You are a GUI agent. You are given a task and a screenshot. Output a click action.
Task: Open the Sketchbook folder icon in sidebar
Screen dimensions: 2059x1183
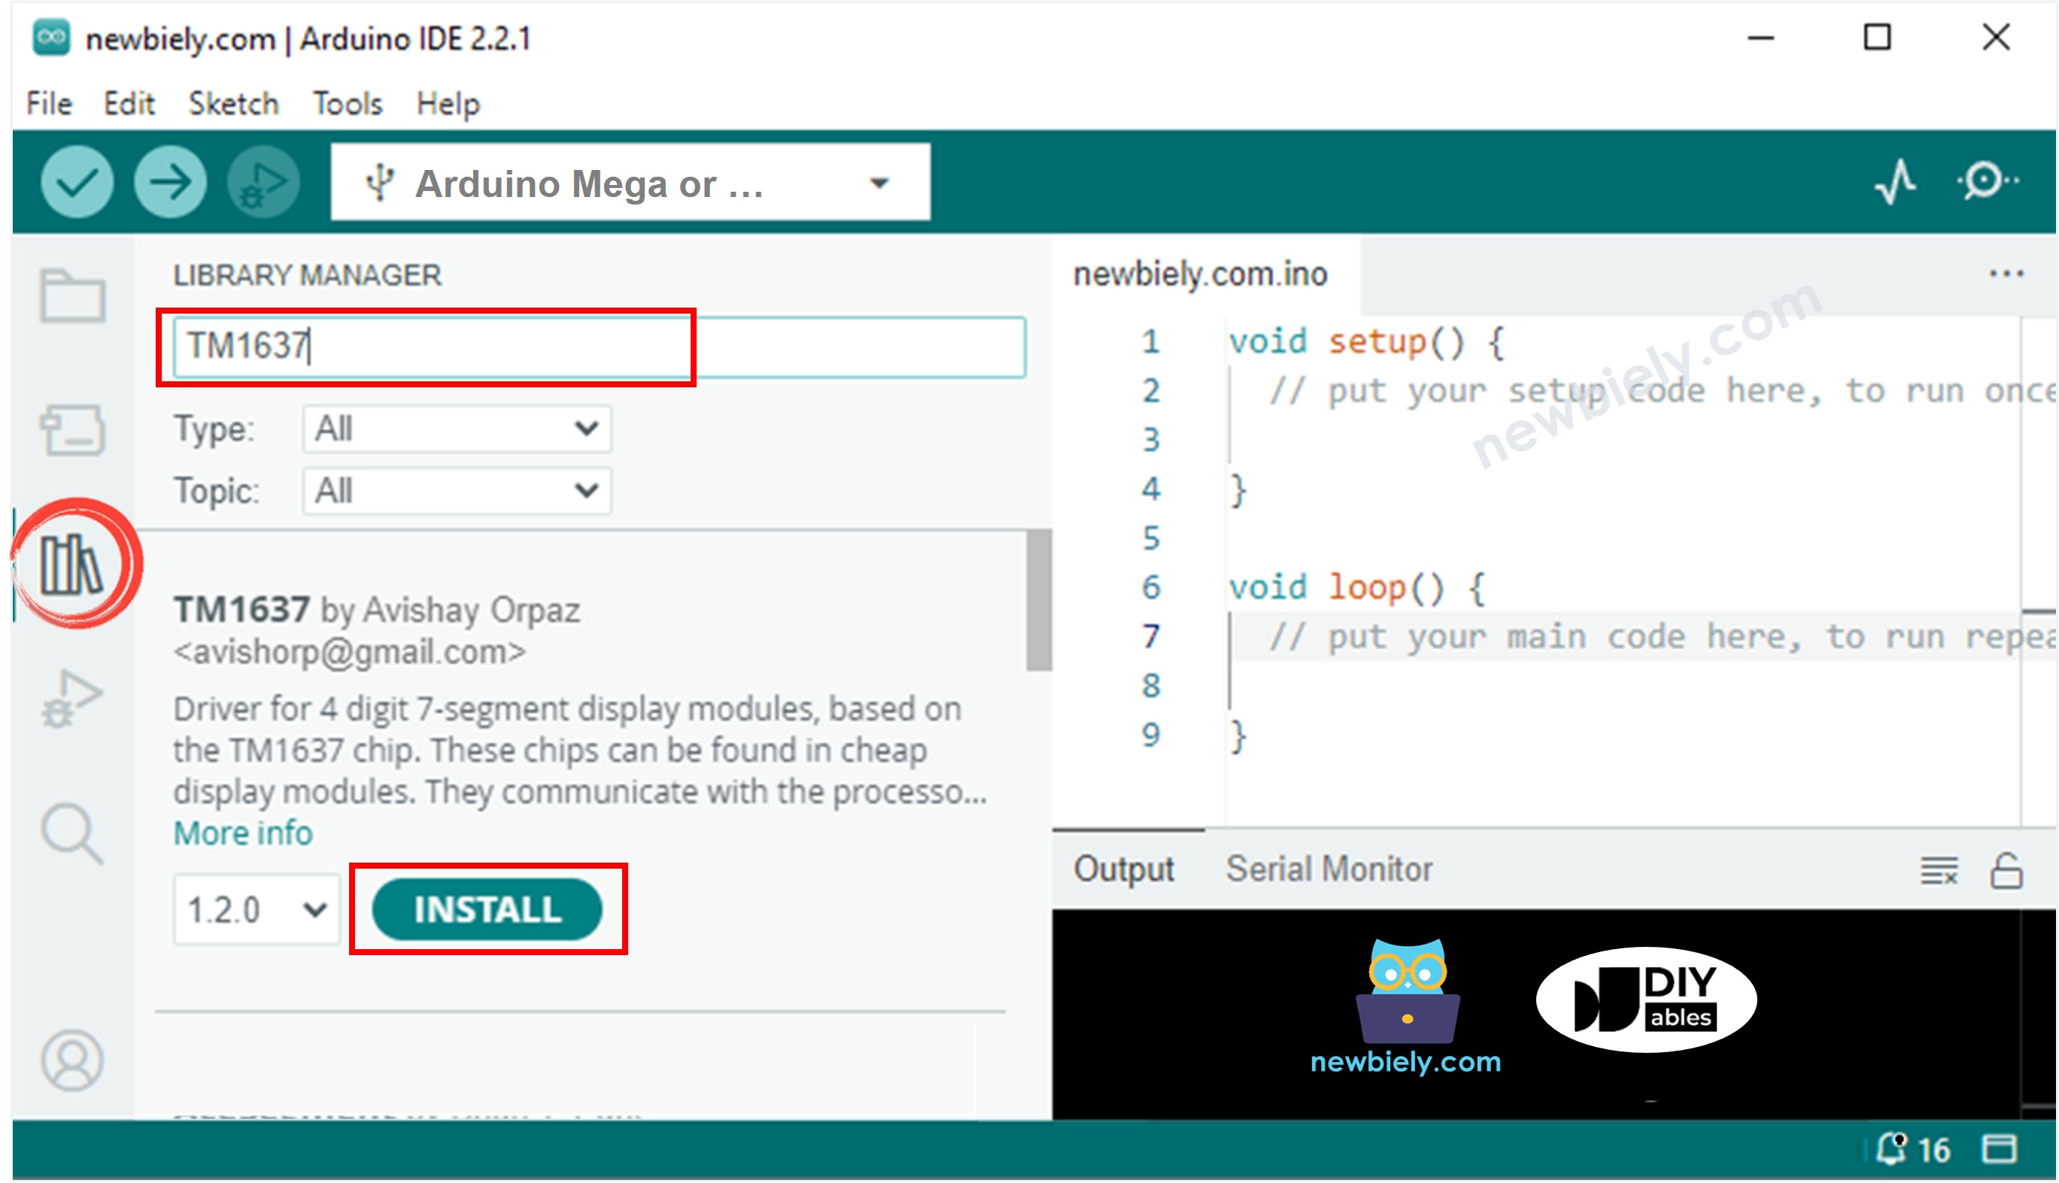point(73,296)
